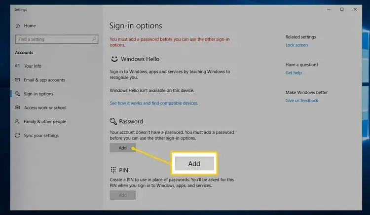This screenshot has height=215, width=370.
Task: Open Email & app accounts
Action: point(44,80)
